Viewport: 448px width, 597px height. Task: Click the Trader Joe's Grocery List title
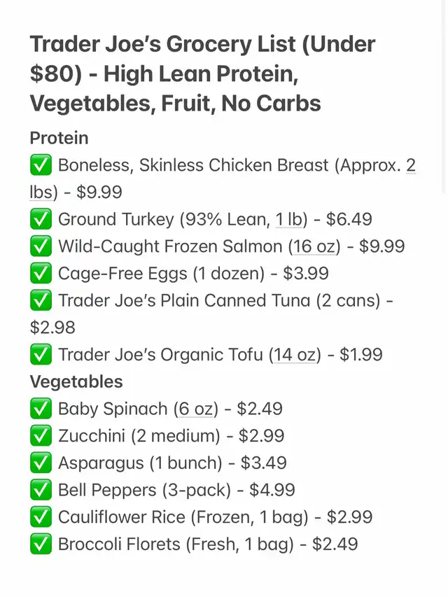coord(203,73)
